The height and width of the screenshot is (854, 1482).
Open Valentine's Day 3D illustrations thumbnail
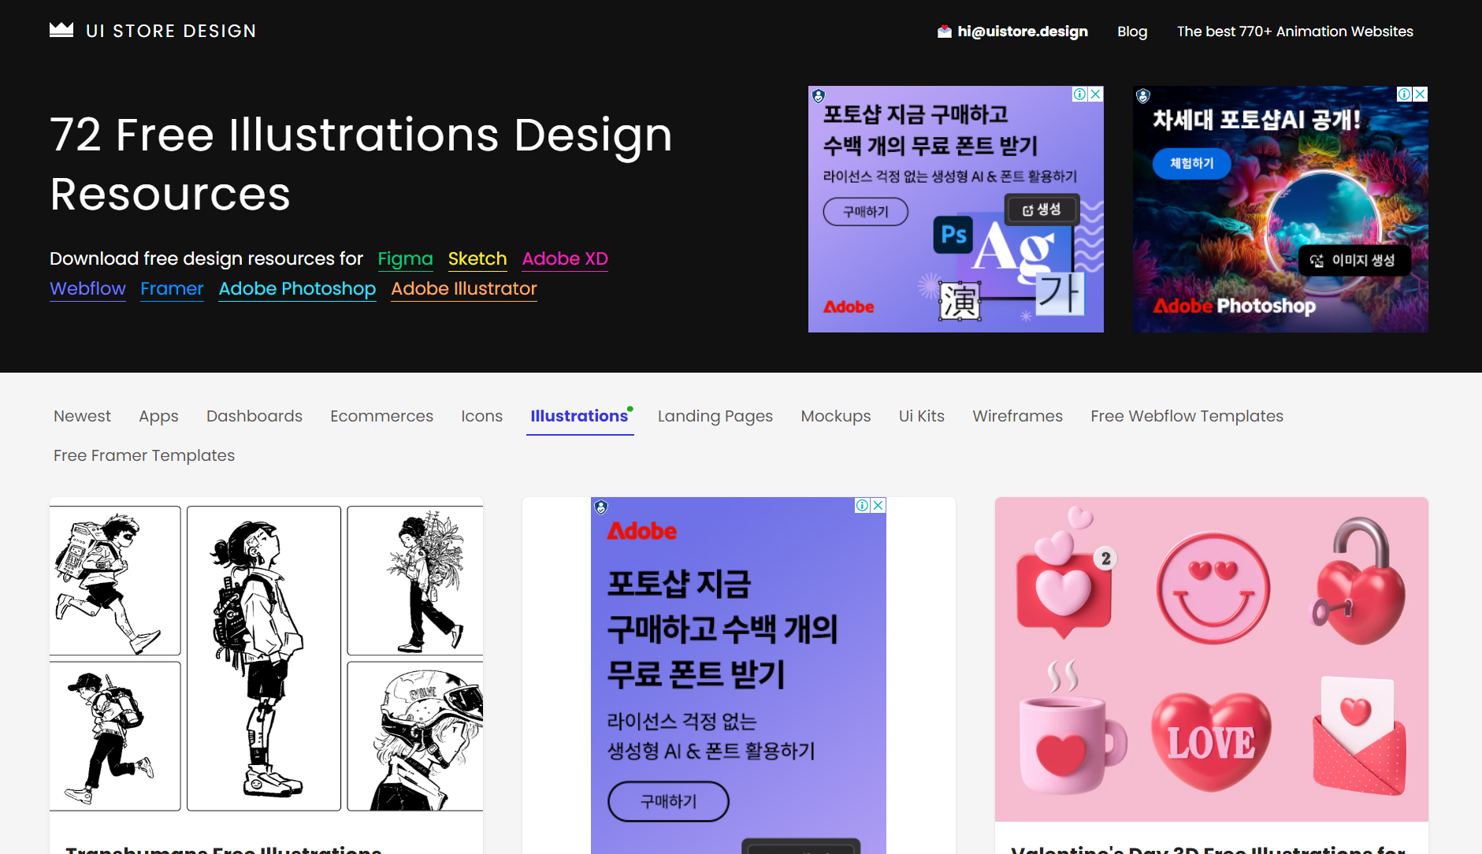pyautogui.click(x=1212, y=659)
